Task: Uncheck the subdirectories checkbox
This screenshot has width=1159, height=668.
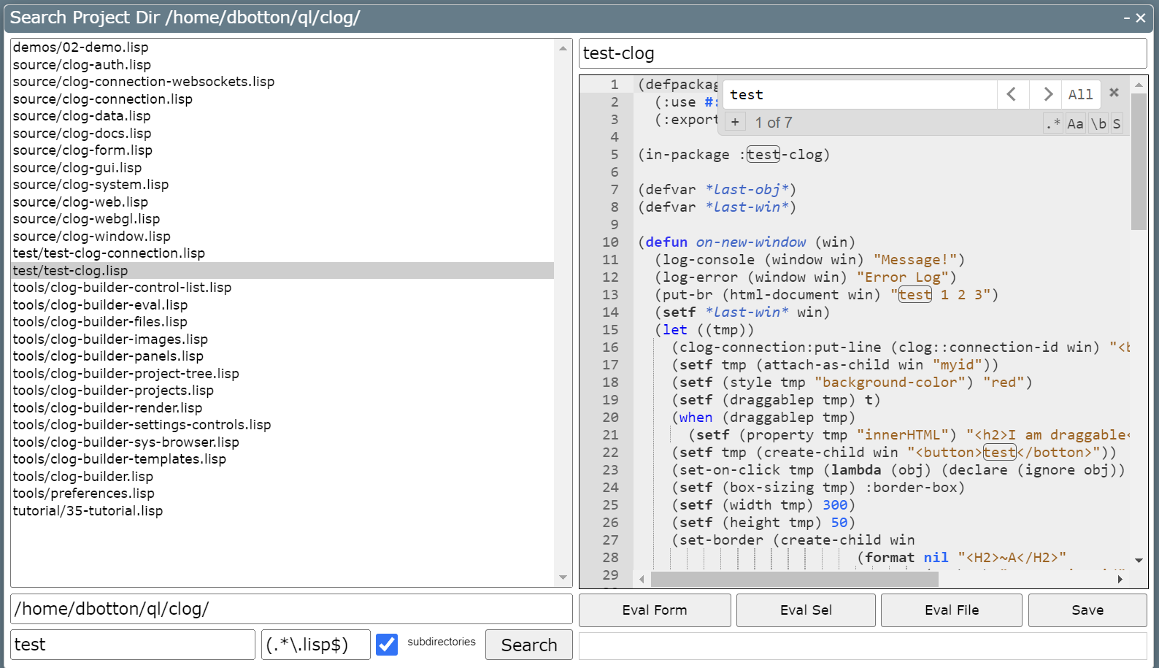Action: (x=387, y=644)
